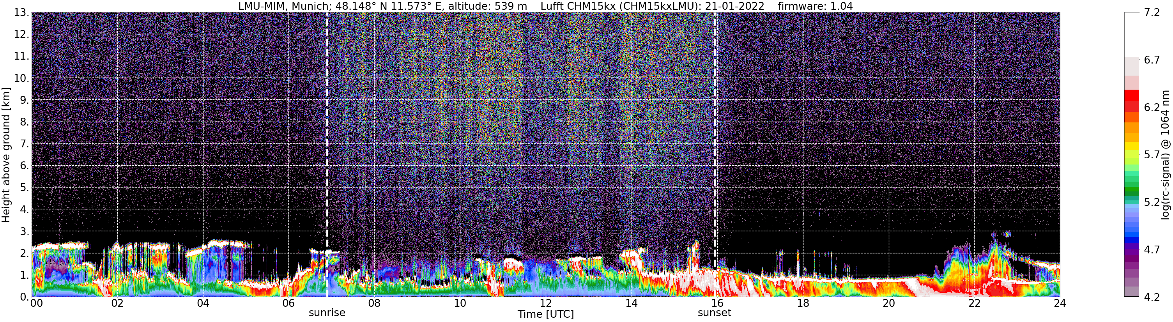This screenshot has height=322, width=1173.
Task: Click the x-axis tick label '04'
Action: click(203, 303)
